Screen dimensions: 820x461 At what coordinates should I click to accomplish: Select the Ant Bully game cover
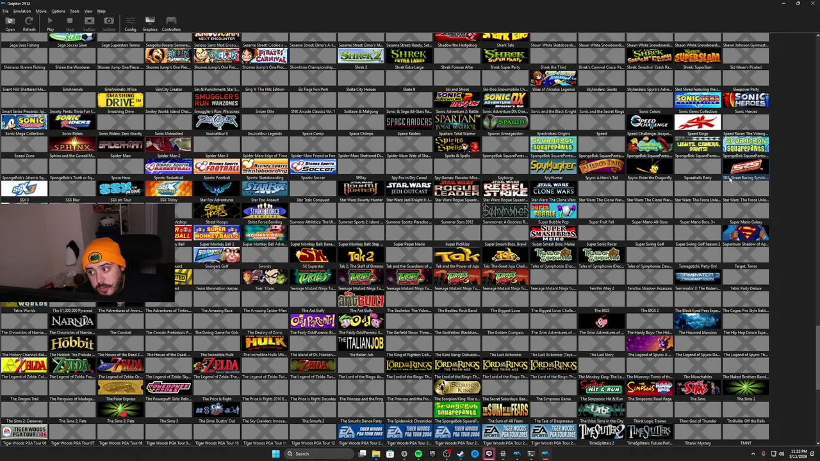point(361,299)
